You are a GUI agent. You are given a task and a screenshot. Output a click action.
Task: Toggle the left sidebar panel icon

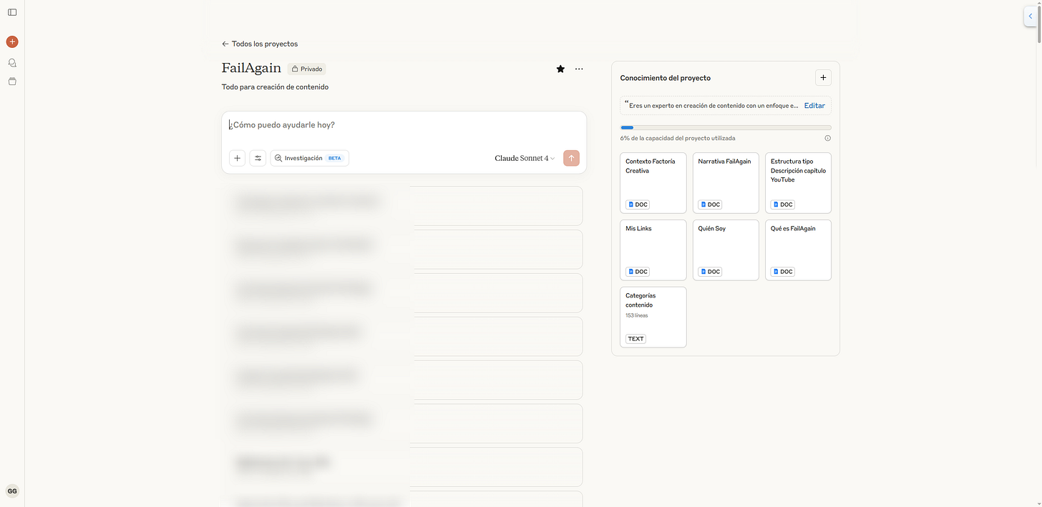click(12, 12)
